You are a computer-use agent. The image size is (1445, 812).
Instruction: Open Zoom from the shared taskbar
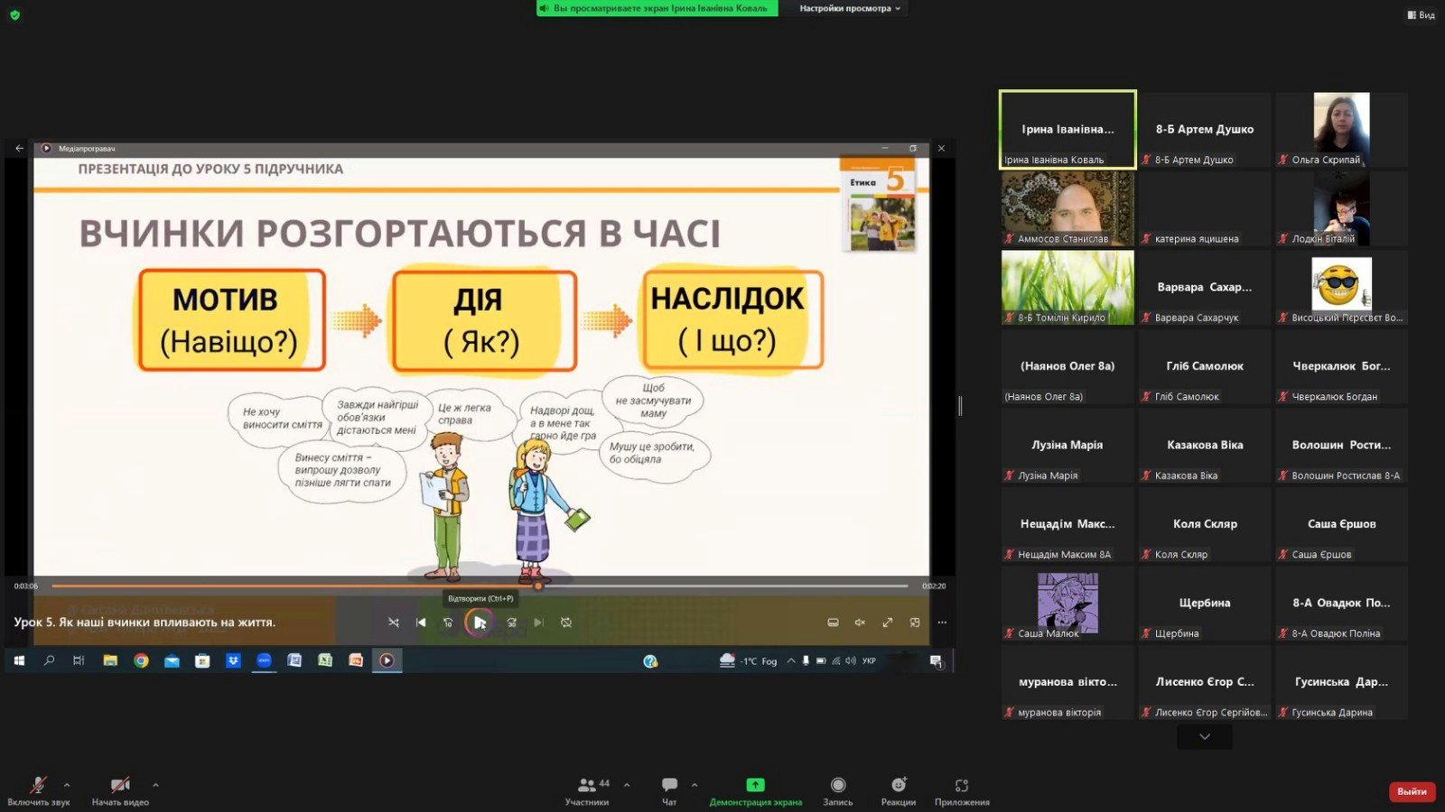(x=264, y=660)
